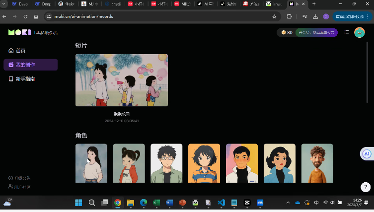Viewport: 374px width, 212px height.
Task: Open a new browser tab with plus
Action: [x=314, y=4]
